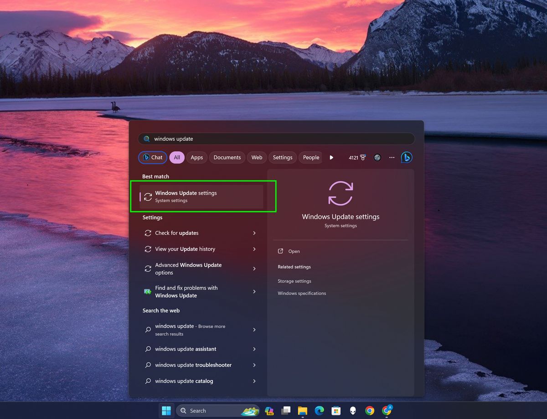The height and width of the screenshot is (419, 547).
Task: Switch to the Settings filter tab
Action: (282, 157)
